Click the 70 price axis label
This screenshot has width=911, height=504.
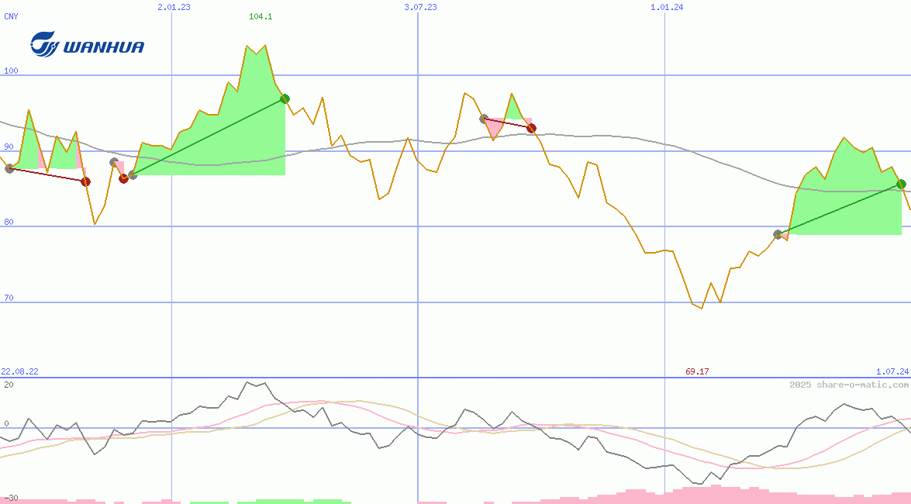click(x=9, y=299)
